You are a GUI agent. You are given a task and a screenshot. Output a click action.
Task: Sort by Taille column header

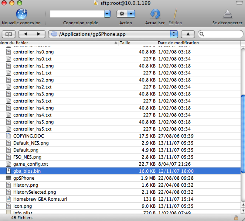(x=138, y=43)
